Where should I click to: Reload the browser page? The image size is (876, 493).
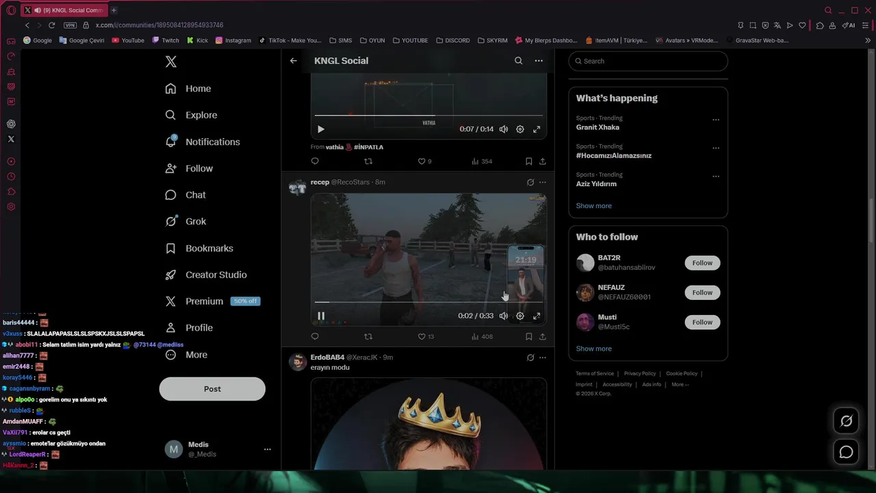pyautogui.click(x=51, y=25)
